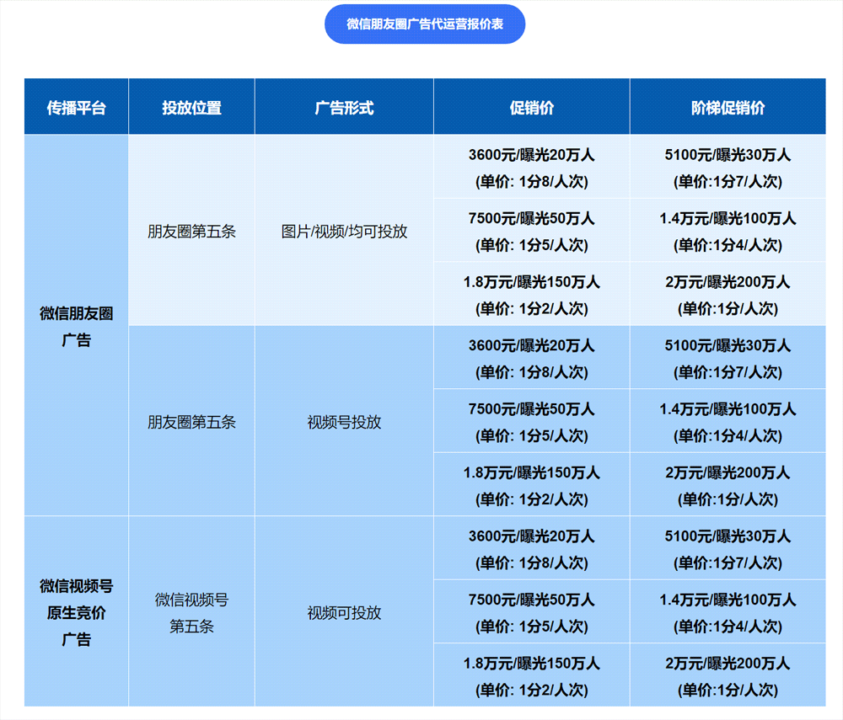Click the 微信视频号原生竞价广告 platform cell

(77, 612)
